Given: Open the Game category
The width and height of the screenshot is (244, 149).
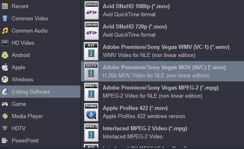Looking at the screenshot, I should pyautogui.click(x=40, y=104).
